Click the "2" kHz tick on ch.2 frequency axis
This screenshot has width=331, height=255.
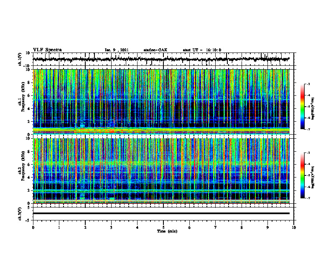coord(29,190)
